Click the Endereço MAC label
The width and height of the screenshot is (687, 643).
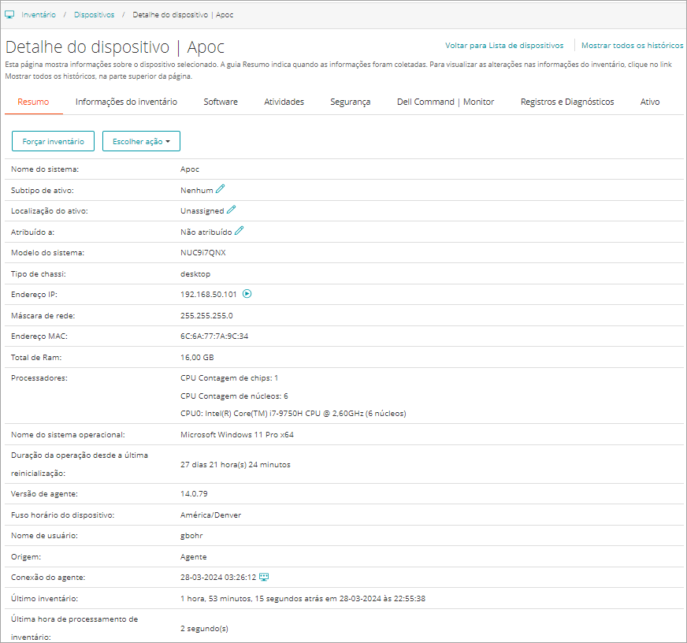point(39,336)
